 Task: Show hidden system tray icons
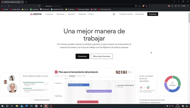click(165, 106)
